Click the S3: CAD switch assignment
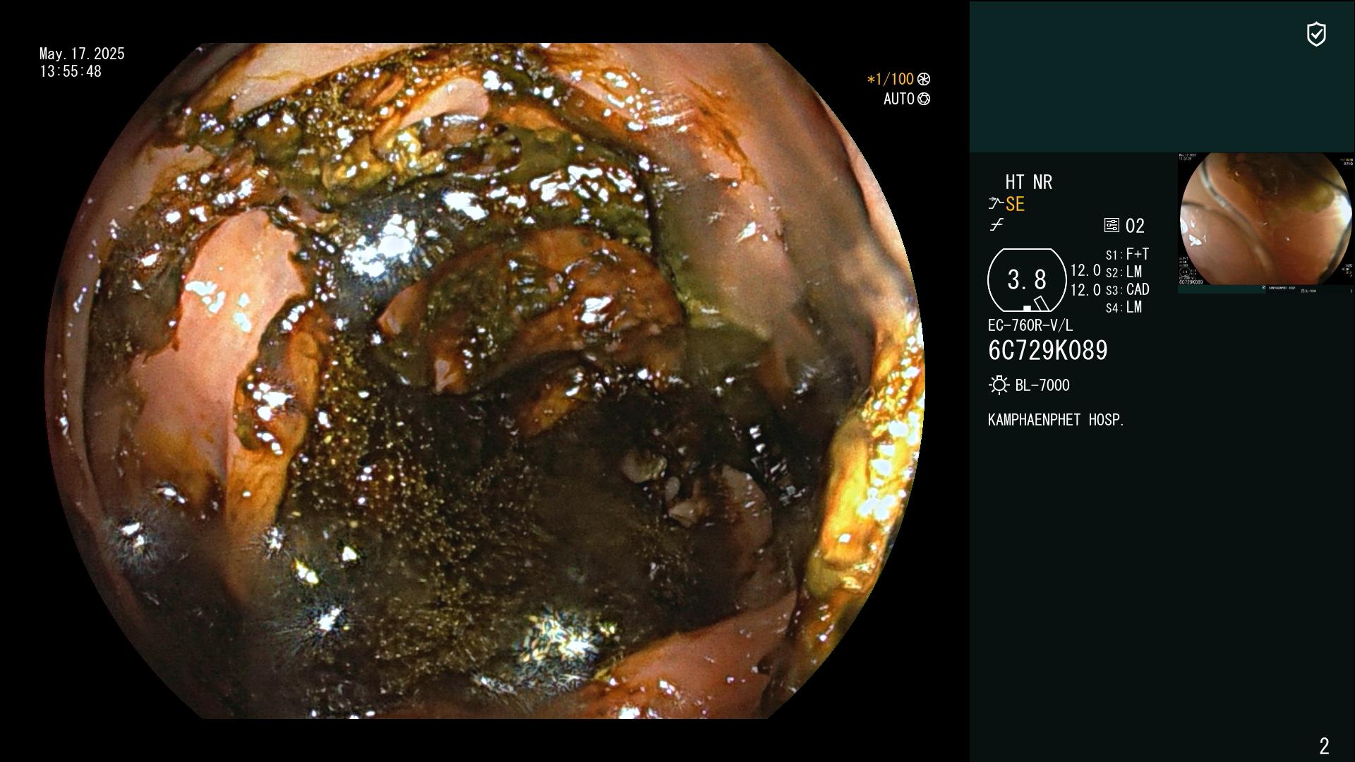This screenshot has width=1355, height=762. 1128,290
